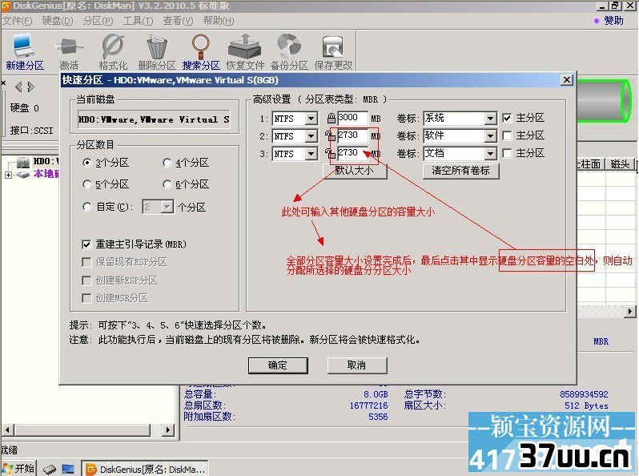Select 5个分区 radio button
The width and height of the screenshot is (639, 476).
(86, 184)
